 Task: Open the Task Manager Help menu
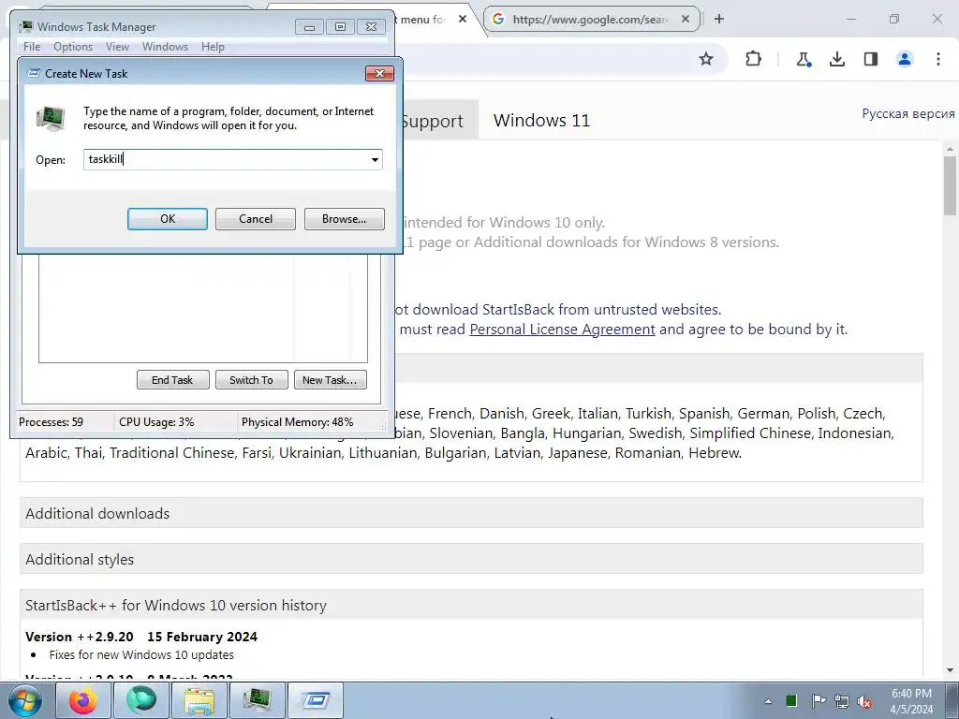click(x=213, y=47)
